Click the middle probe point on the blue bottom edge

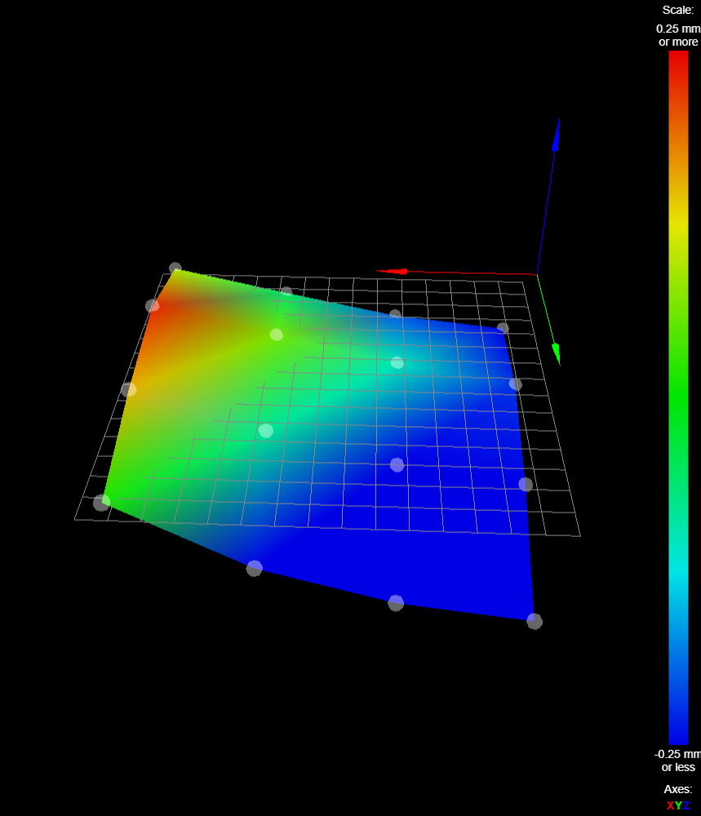click(396, 603)
